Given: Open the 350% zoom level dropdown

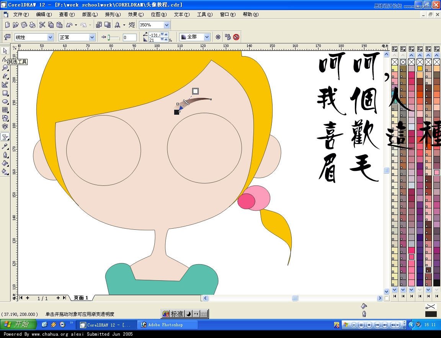Looking at the screenshot, I should tap(165, 24).
